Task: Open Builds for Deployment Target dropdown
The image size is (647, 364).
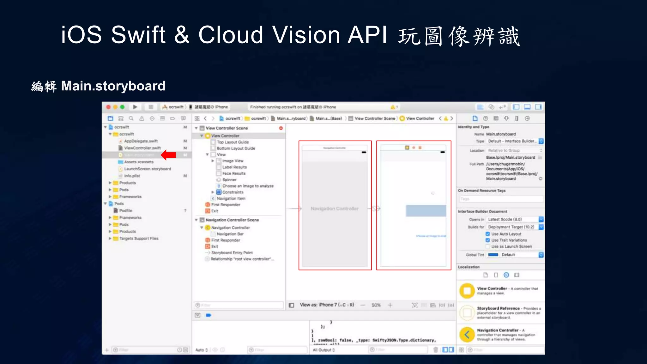Action: 515,227
